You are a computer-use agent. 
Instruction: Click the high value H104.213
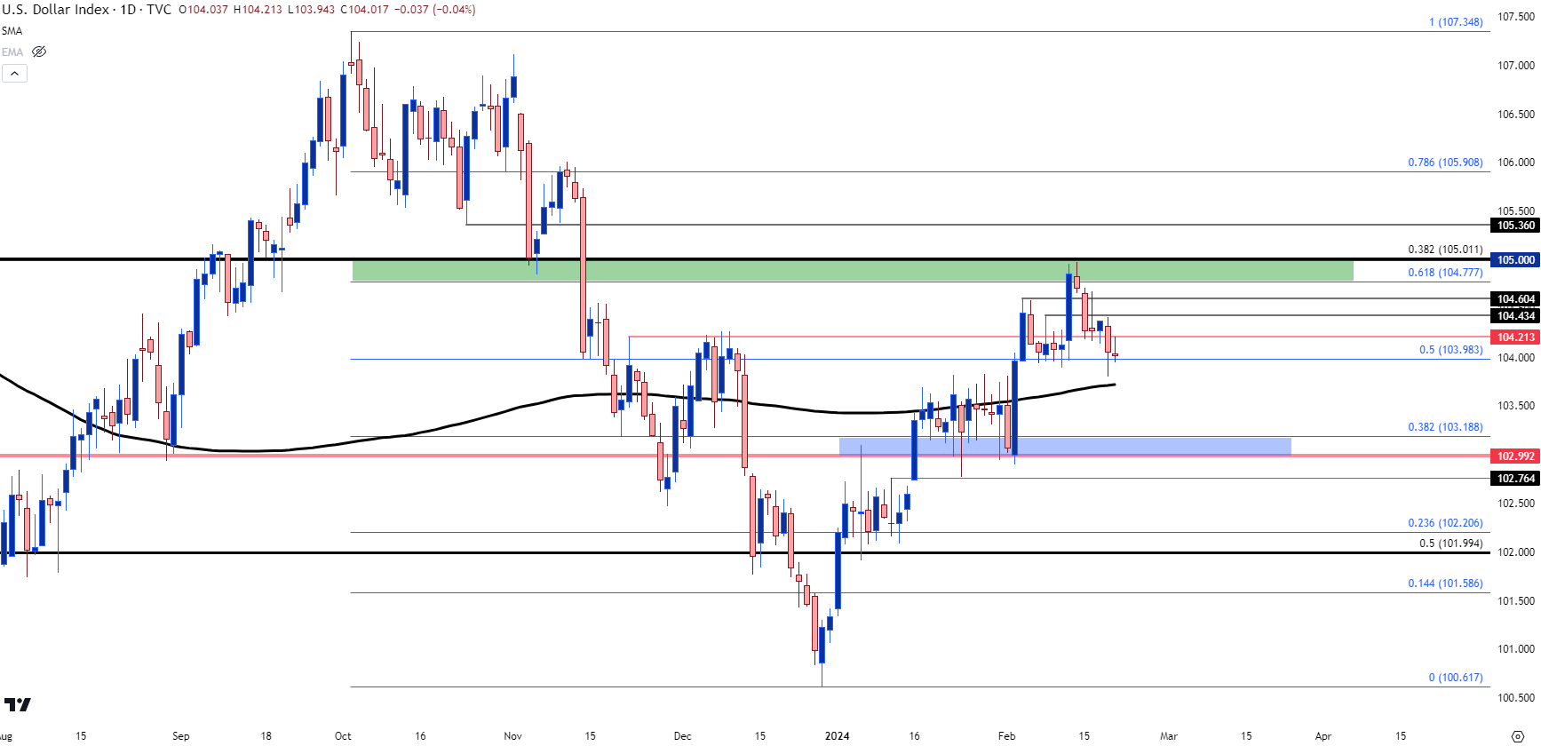pos(258,10)
